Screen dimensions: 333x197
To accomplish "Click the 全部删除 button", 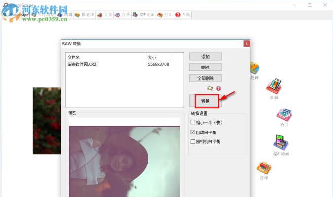I will click(205, 78).
